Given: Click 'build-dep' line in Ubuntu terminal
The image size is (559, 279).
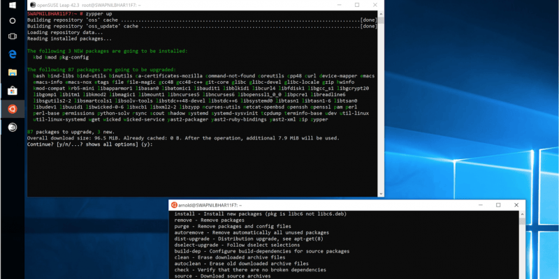Looking at the screenshot, I should point(261,251).
